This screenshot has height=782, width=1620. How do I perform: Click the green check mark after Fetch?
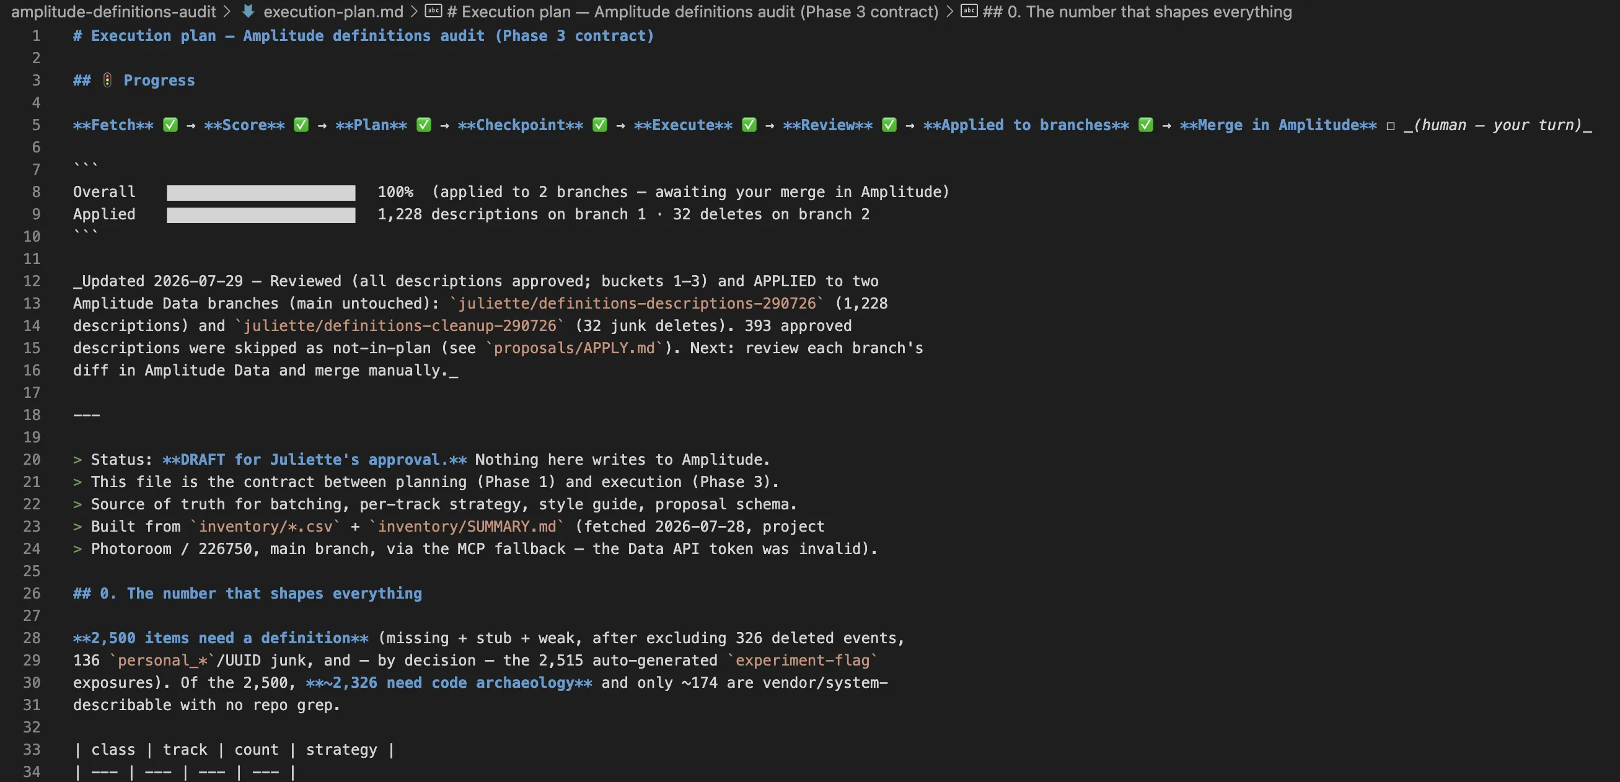pos(170,125)
